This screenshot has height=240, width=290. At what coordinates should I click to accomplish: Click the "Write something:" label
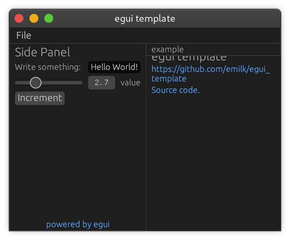(x=47, y=67)
